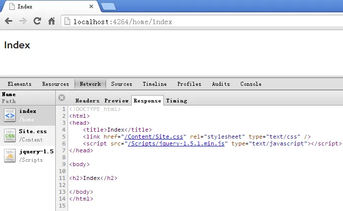This screenshot has height=211, width=343.
Task: Click the browser forward arrow
Action: pyautogui.click(x=23, y=21)
